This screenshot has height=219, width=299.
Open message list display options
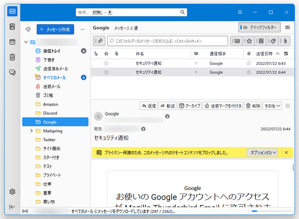point(287,27)
